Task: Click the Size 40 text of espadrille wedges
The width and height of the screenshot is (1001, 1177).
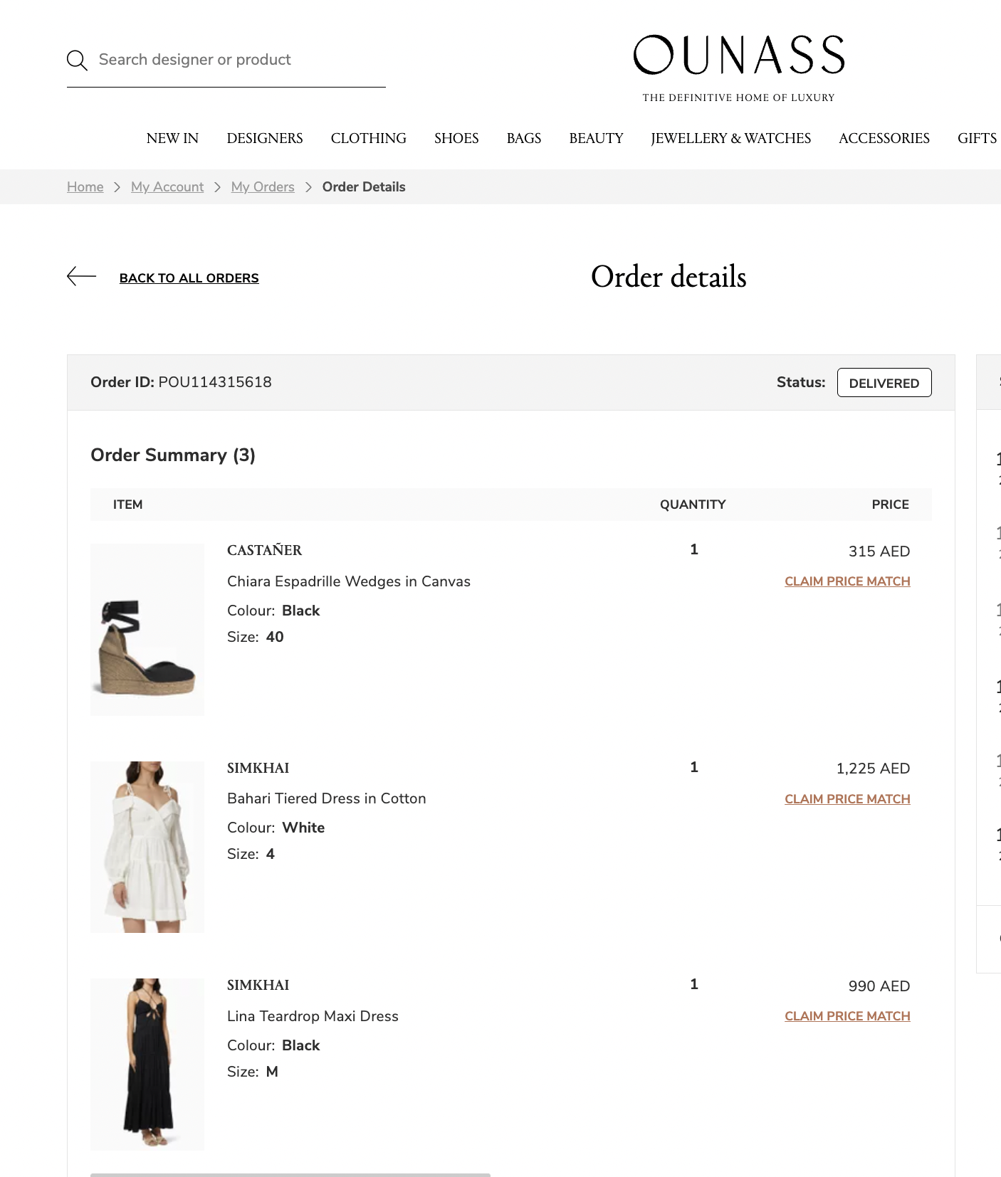Action: 256,637
